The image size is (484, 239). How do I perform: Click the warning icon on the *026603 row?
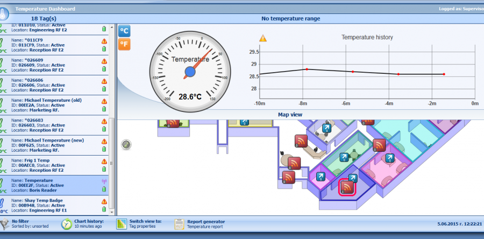tap(104, 121)
